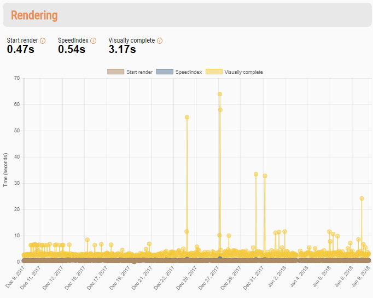This screenshot has width=373, height=298.
Task: Toggle the Start render legend swatch
Action: click(115, 72)
